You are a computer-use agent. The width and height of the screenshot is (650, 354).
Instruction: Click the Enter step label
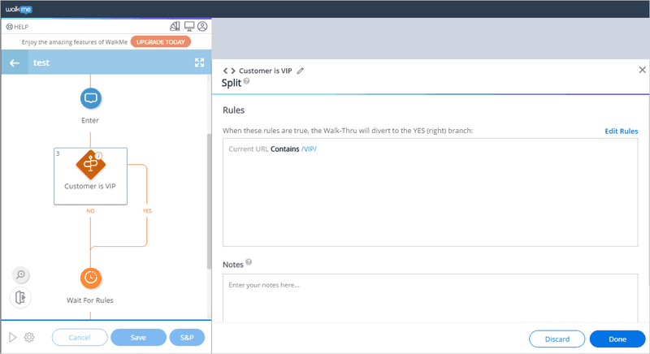pyautogui.click(x=90, y=120)
